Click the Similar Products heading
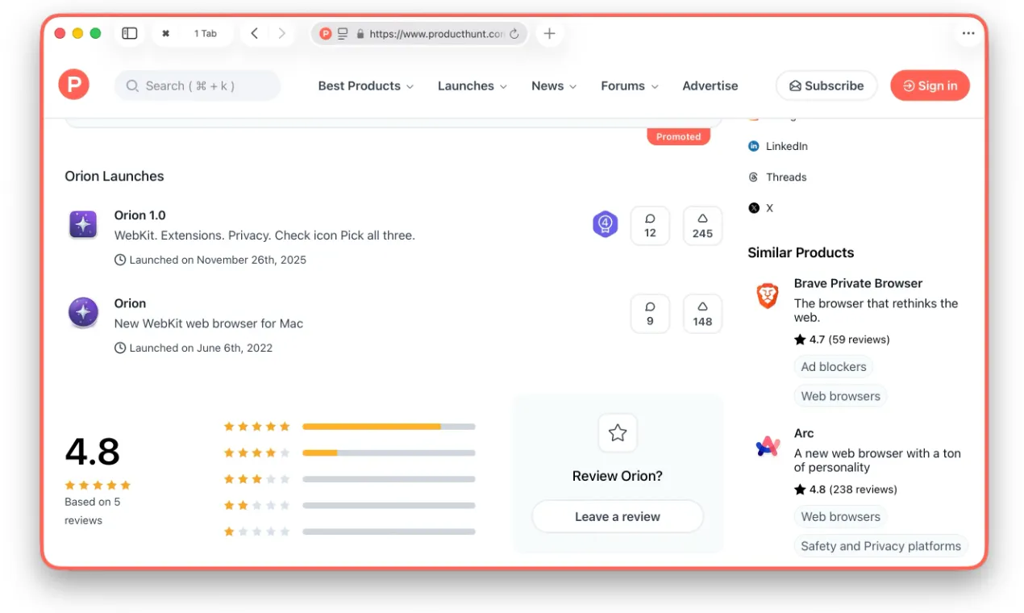Screen dimensions: 1024x613 point(801,252)
